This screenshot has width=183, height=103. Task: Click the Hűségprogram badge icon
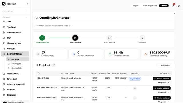[4, 43]
